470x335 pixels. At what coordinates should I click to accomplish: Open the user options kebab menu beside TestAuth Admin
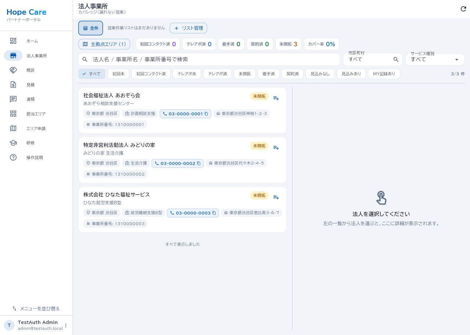66,325
